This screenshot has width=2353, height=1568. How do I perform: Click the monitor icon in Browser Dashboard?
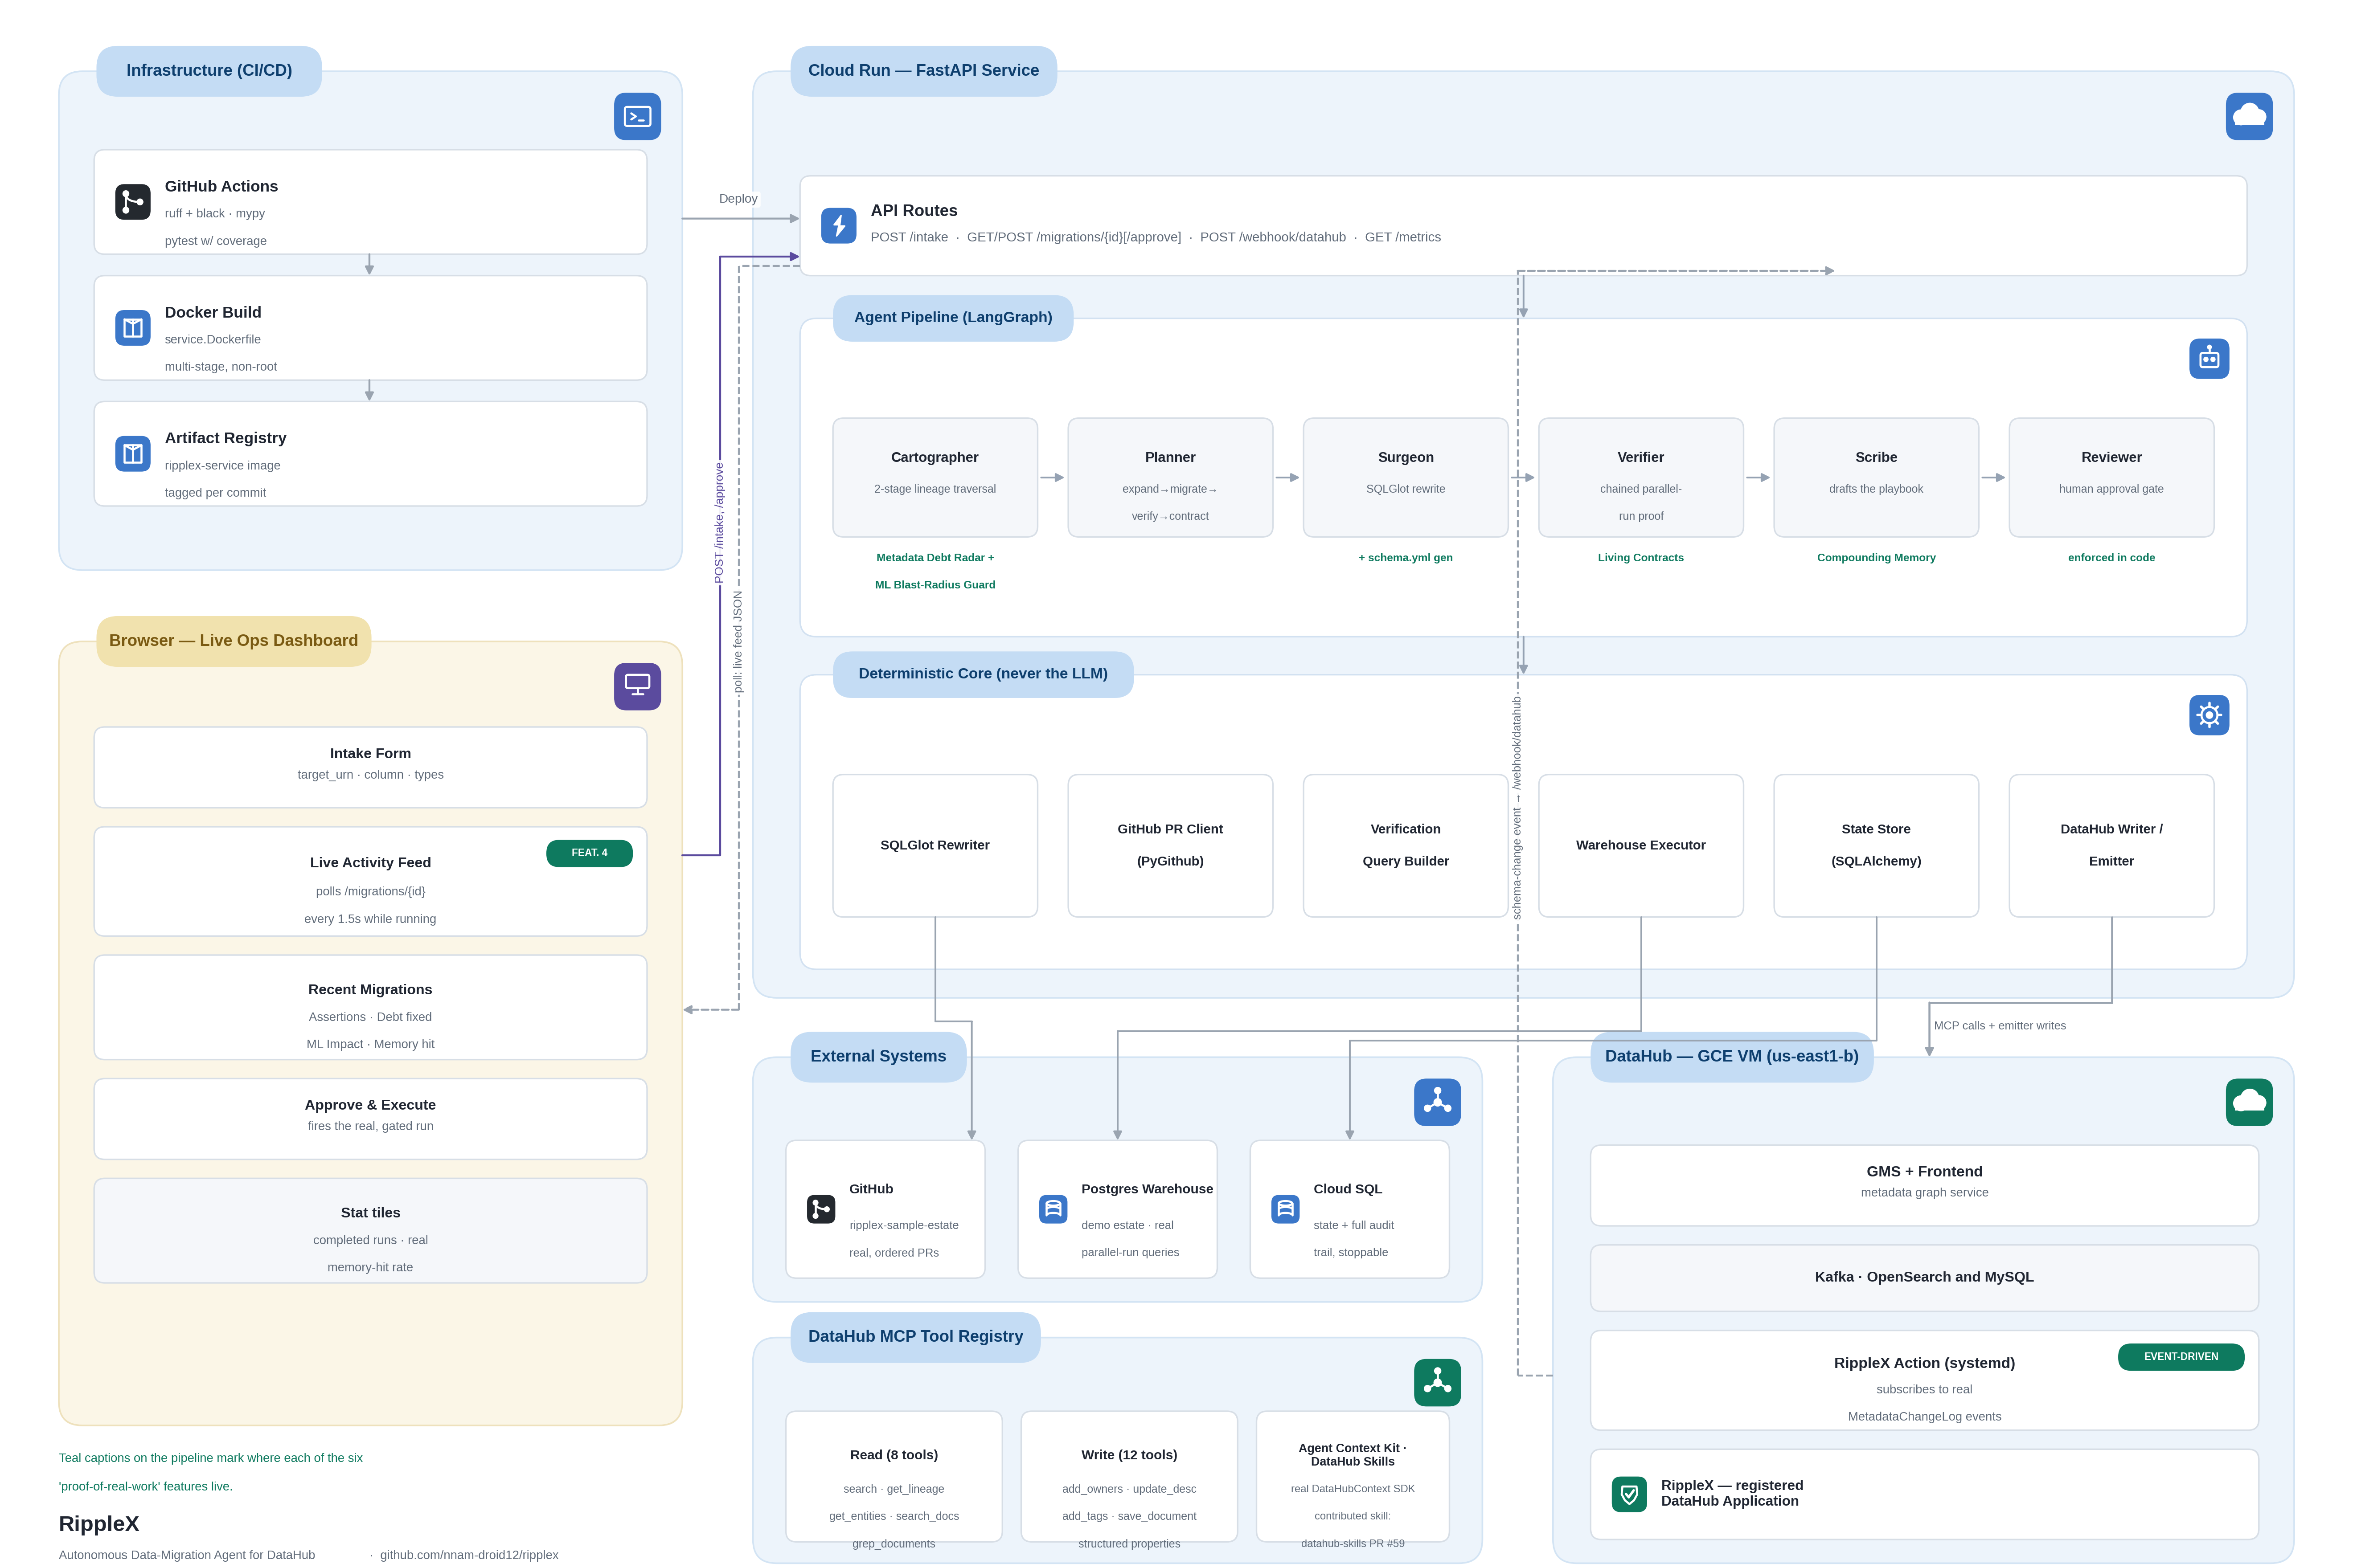tap(637, 687)
